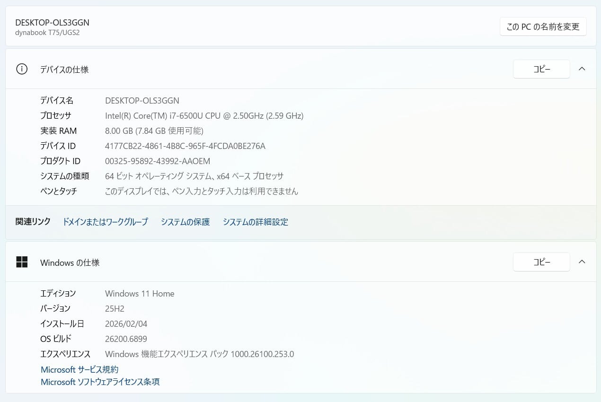Collapse the デバイスの仕様 section chevron
The image size is (601, 402).
pos(582,69)
